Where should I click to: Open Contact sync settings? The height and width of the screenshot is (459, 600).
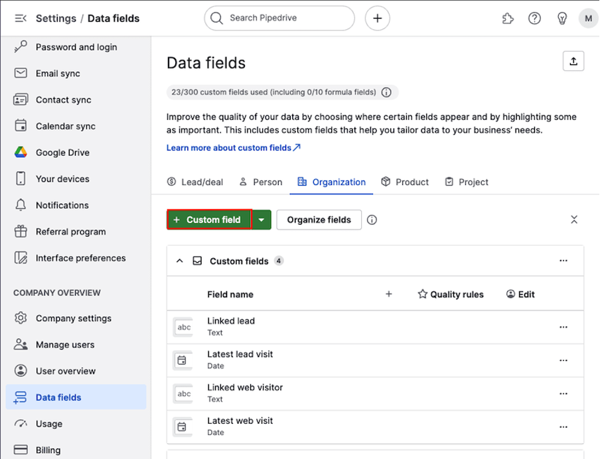click(76, 100)
